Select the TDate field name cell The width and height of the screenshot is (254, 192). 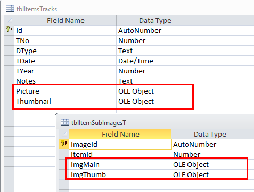click(x=65, y=61)
